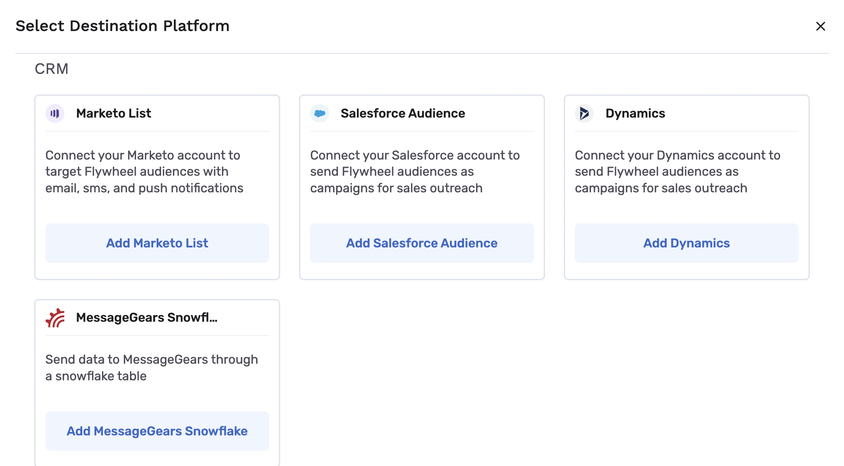Add Marketo List destination
This screenshot has width=844, height=466.
[157, 243]
